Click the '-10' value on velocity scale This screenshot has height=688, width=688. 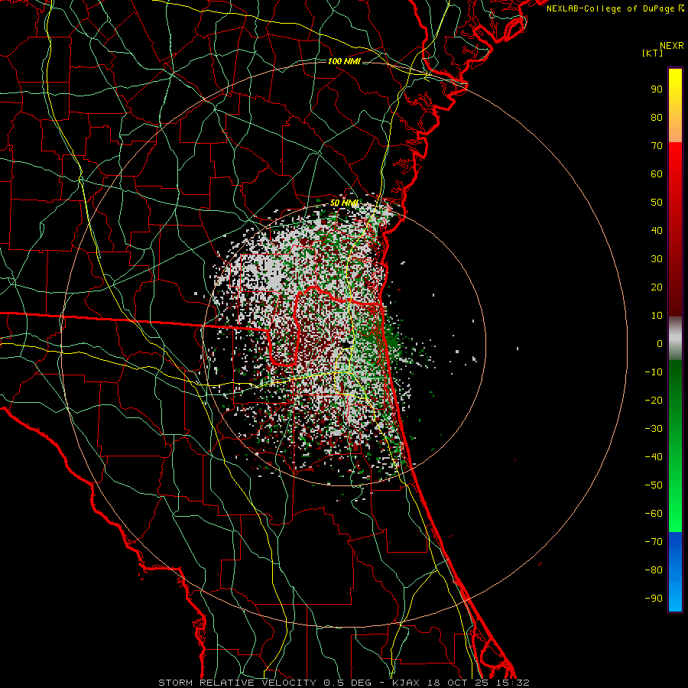pyautogui.click(x=654, y=372)
